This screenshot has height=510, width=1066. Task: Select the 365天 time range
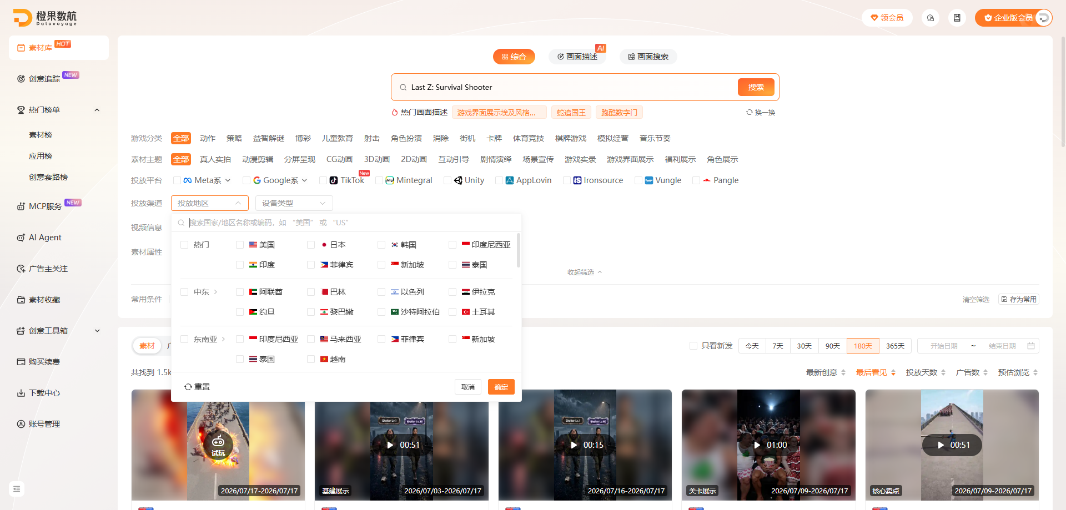(x=895, y=346)
